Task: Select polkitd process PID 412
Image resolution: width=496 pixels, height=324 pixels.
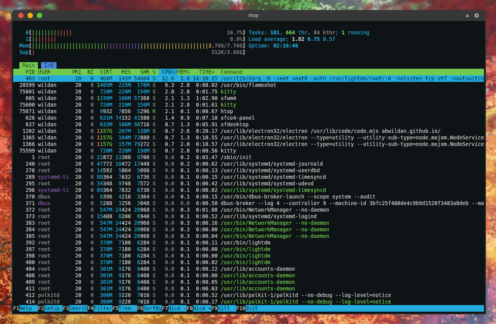Action: 249,295
